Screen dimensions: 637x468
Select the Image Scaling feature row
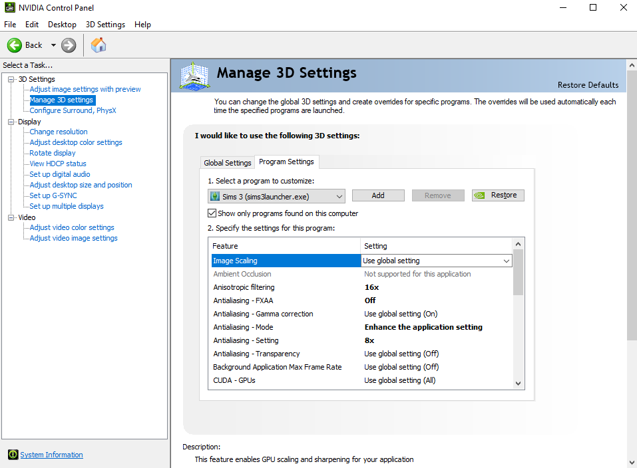(x=286, y=261)
